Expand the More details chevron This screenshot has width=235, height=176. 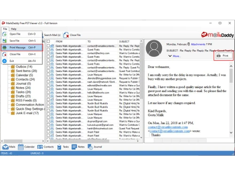pyautogui.click(x=170, y=56)
